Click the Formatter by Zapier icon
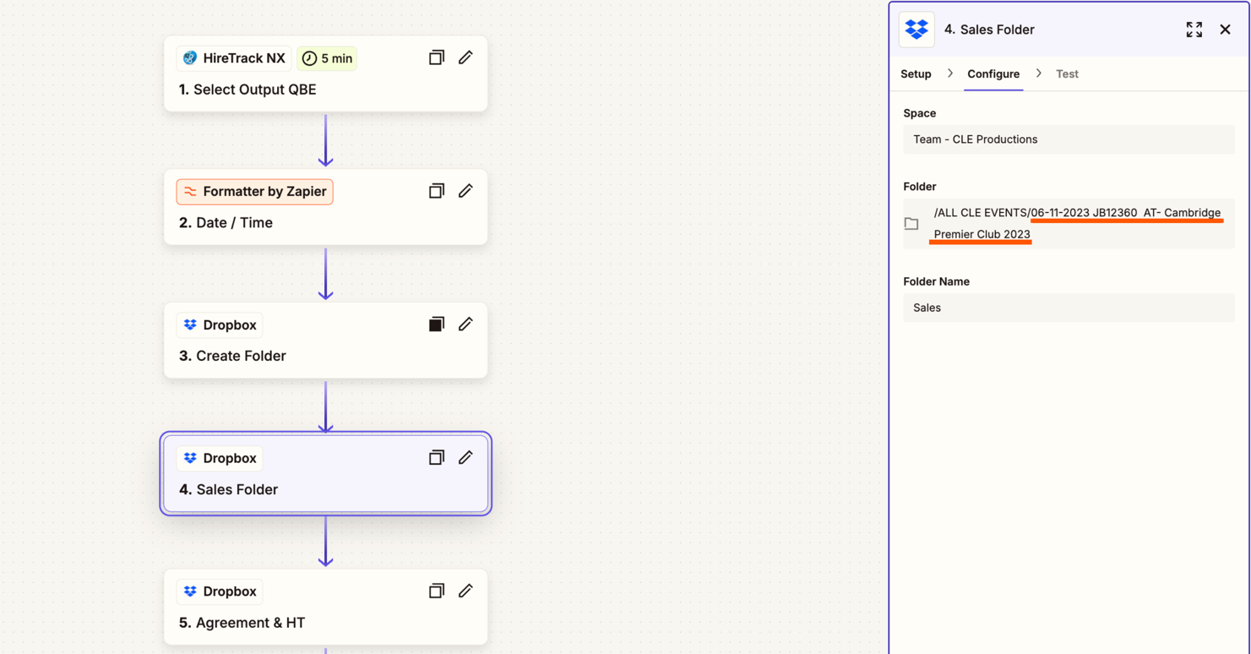This screenshot has height=654, width=1251. pos(190,192)
